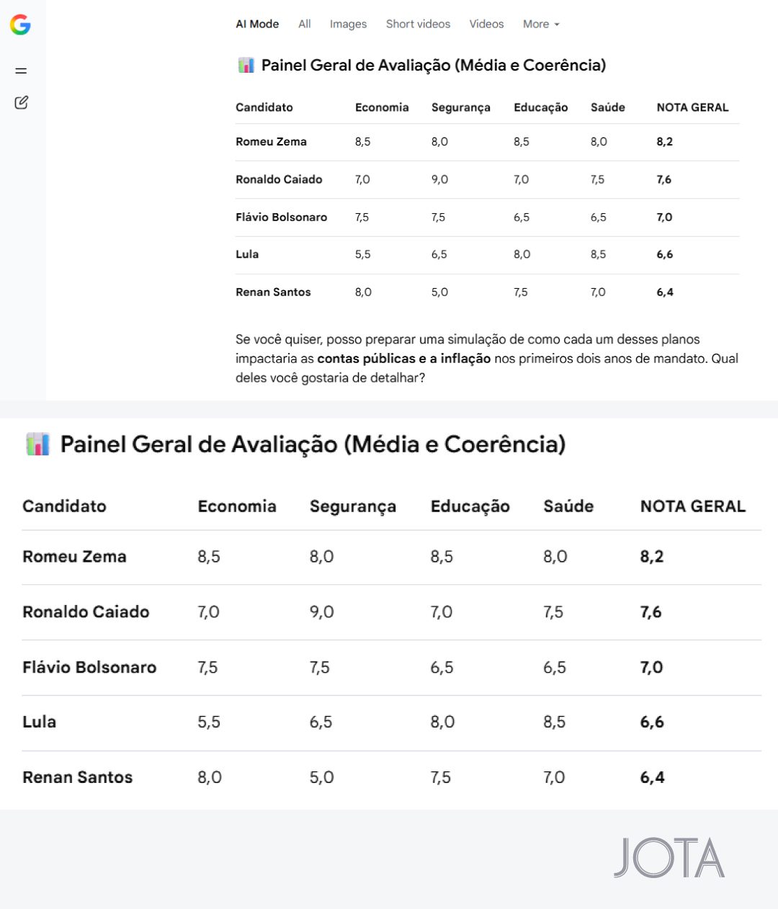The width and height of the screenshot is (778, 909).
Task: Go to the Images tab
Action: 348,24
